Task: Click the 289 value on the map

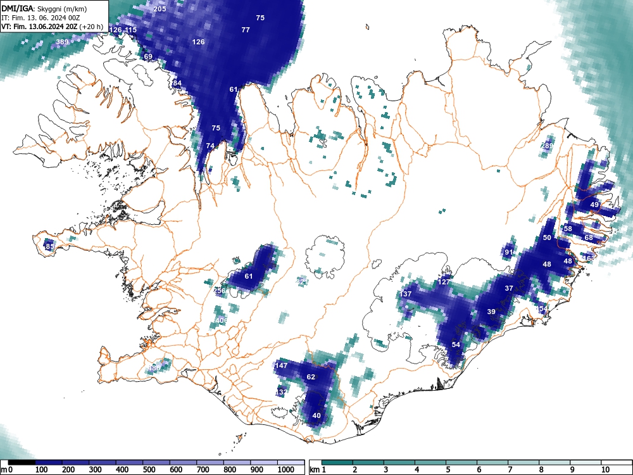Action: [547, 146]
